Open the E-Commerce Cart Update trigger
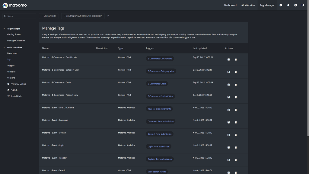 pyautogui.click(x=160, y=59)
